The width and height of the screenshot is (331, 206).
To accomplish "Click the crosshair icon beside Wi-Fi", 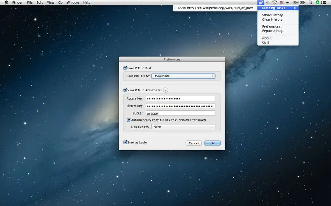I will click(268, 2).
